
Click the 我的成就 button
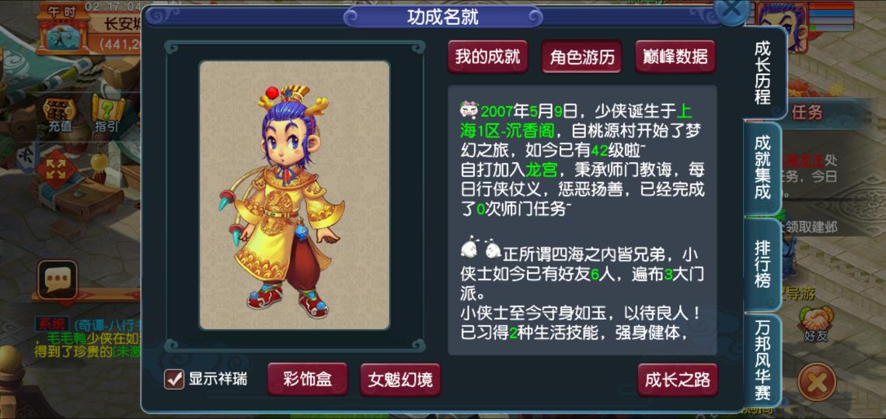coord(487,57)
